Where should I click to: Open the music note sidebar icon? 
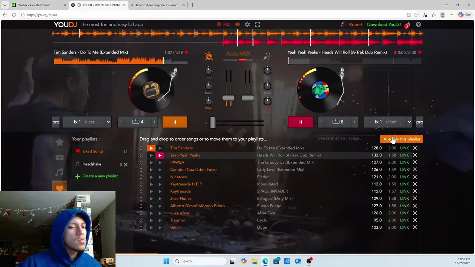pyautogui.click(x=59, y=172)
